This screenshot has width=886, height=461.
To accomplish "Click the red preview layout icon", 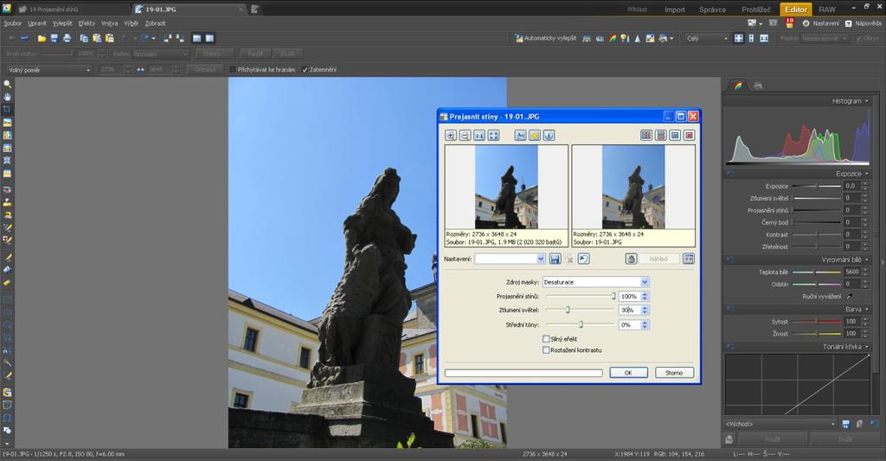I will coord(689,136).
